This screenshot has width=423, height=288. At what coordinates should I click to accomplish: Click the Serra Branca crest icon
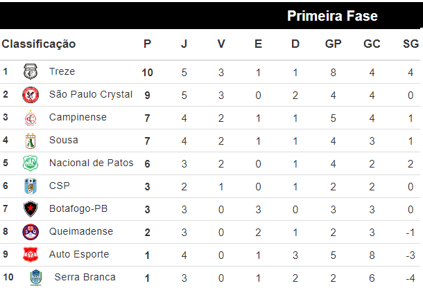point(35,278)
